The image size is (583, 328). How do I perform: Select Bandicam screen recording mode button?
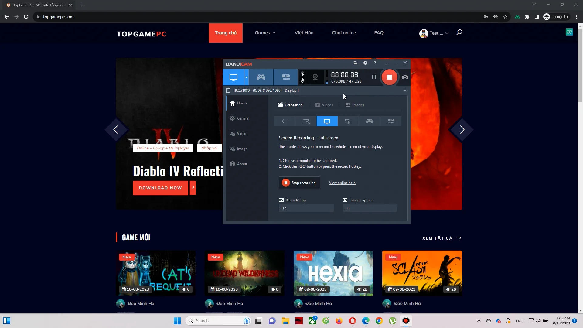coord(233,77)
